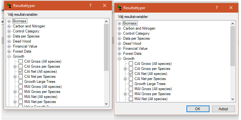241x120 pixels.
Task: Click tree app icon in right title bar
Action: click(x=119, y=8)
